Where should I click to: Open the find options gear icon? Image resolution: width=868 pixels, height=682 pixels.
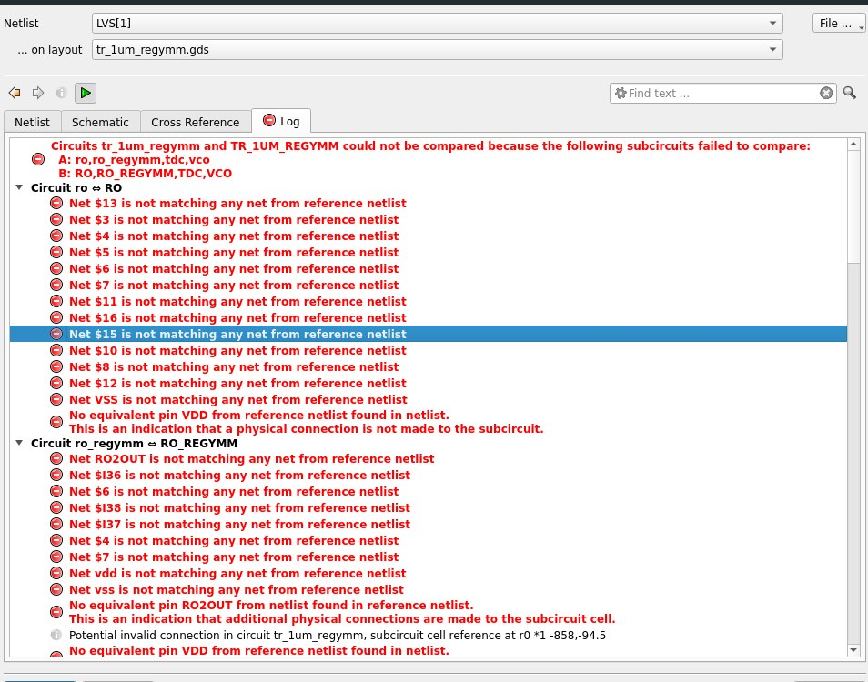(x=621, y=93)
